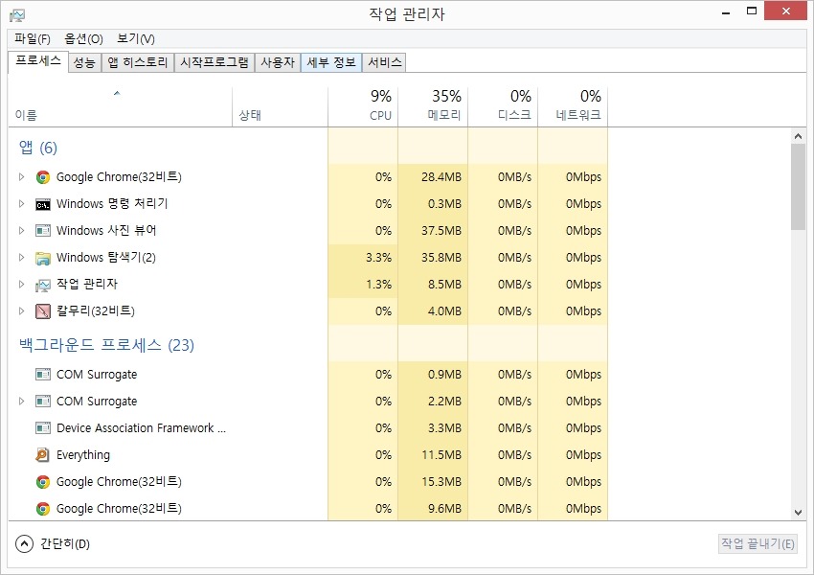The width and height of the screenshot is (814, 575).
Task: Click the 15.3MB Google Chrome background icon
Action: [x=42, y=482]
